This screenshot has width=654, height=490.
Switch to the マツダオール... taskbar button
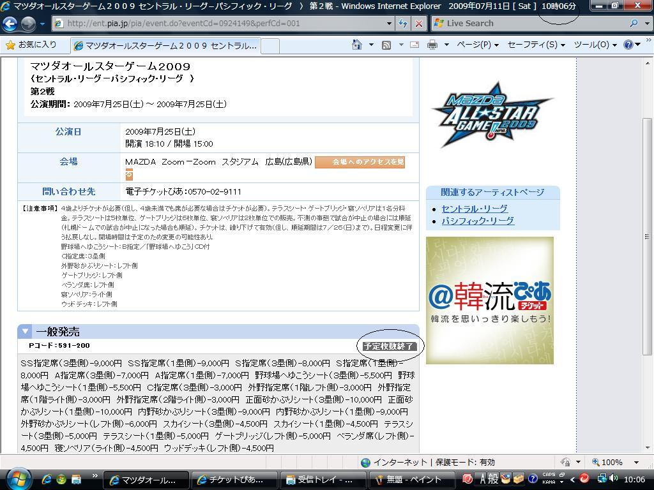tap(146, 480)
